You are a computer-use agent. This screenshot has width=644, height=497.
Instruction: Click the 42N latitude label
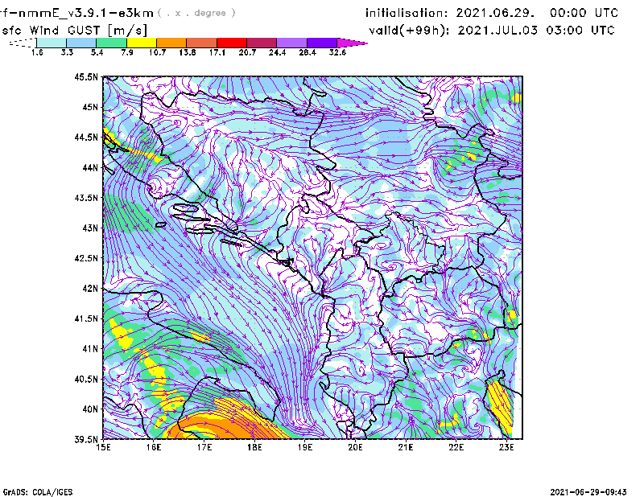tap(90, 289)
